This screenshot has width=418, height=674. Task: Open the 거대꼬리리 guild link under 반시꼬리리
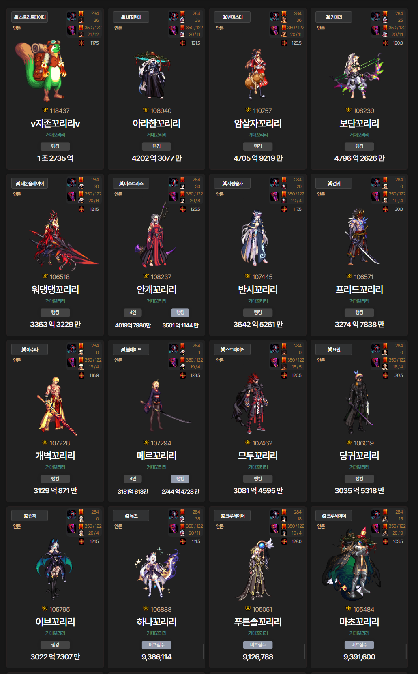(258, 301)
